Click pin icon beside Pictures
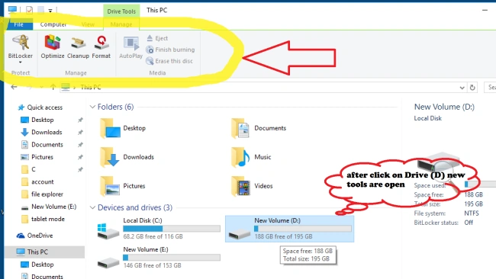Image resolution: width=496 pixels, height=279 pixels. 80,157
